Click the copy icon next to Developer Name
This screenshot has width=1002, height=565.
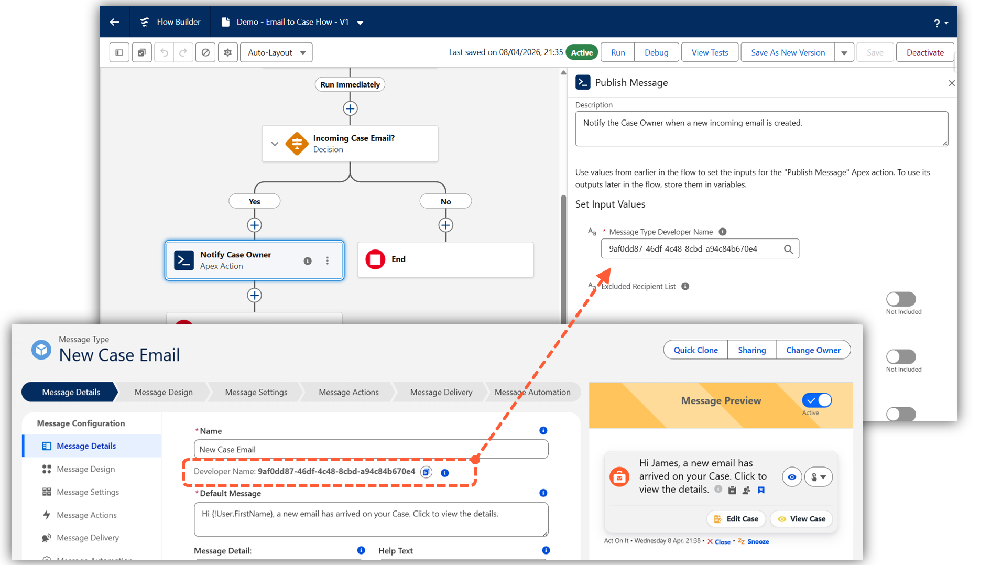tap(426, 472)
